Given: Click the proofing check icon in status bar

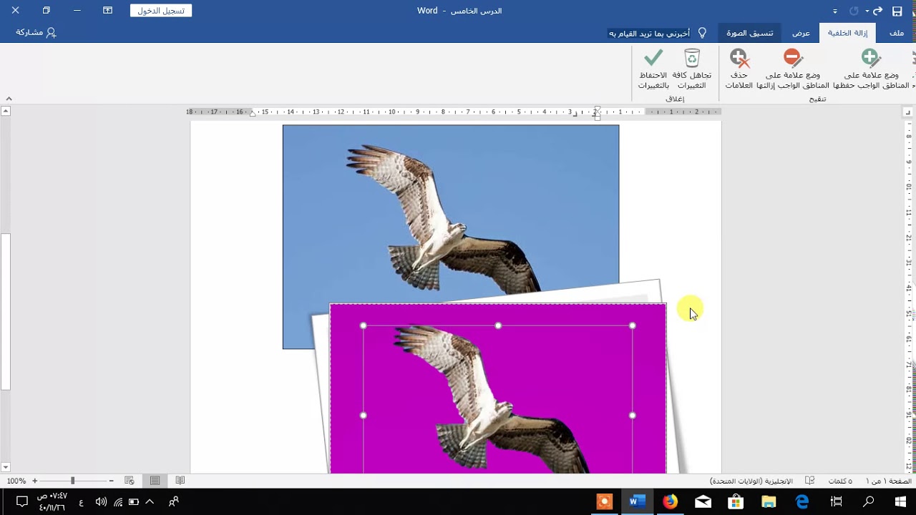Looking at the screenshot, I should (x=810, y=481).
